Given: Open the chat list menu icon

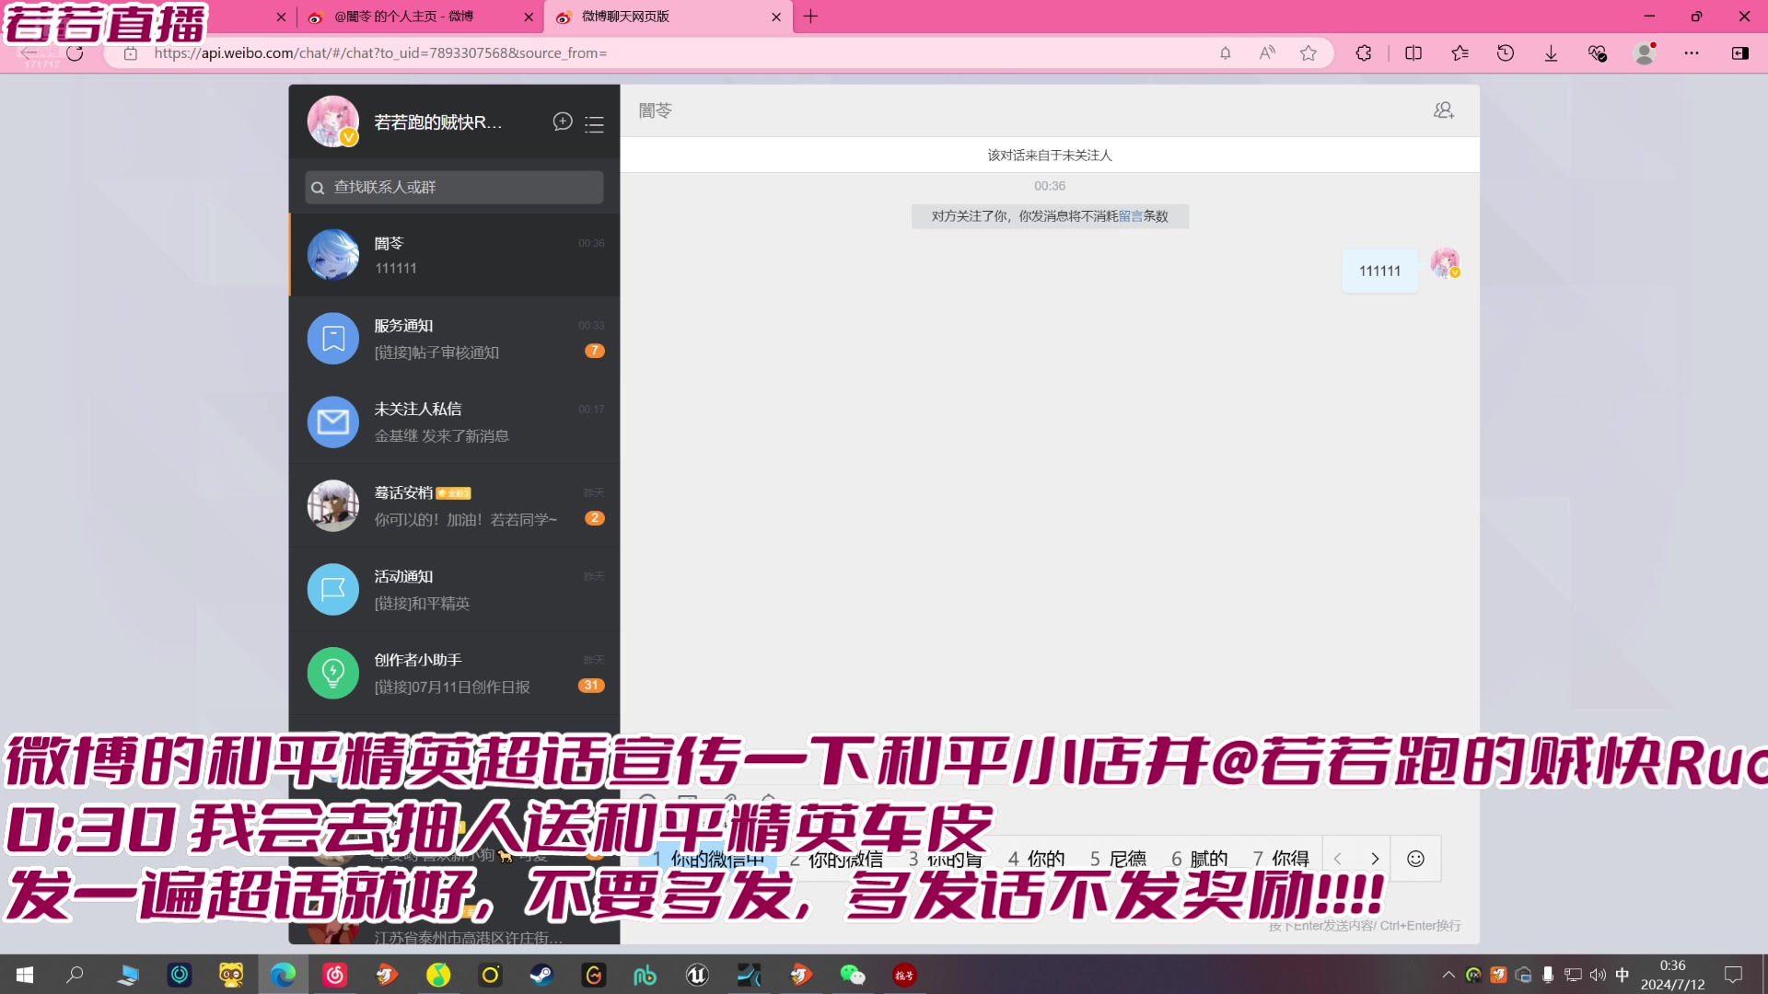Looking at the screenshot, I should (595, 124).
